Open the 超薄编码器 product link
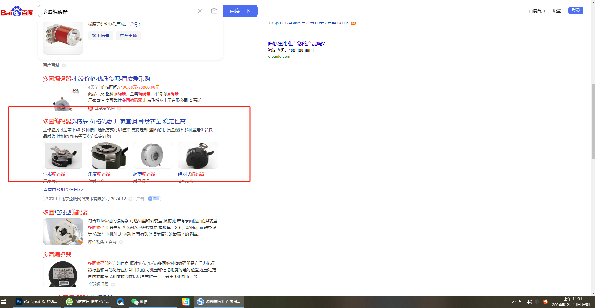Viewport: 595px width, 308px height. 144,174
